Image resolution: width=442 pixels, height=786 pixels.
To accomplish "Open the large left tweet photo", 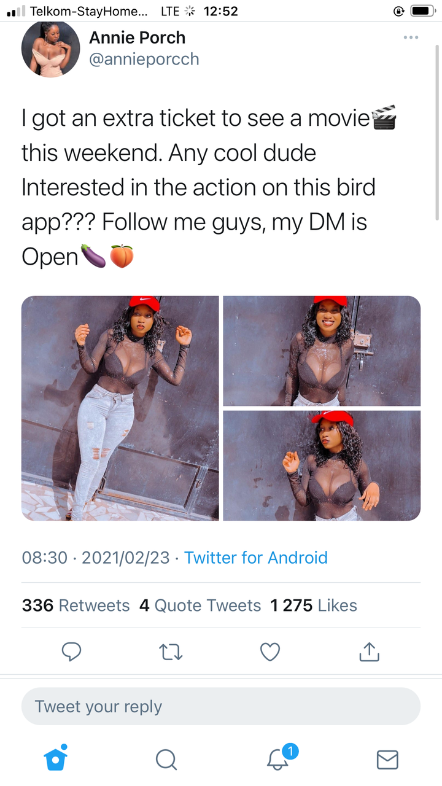I will (120, 408).
